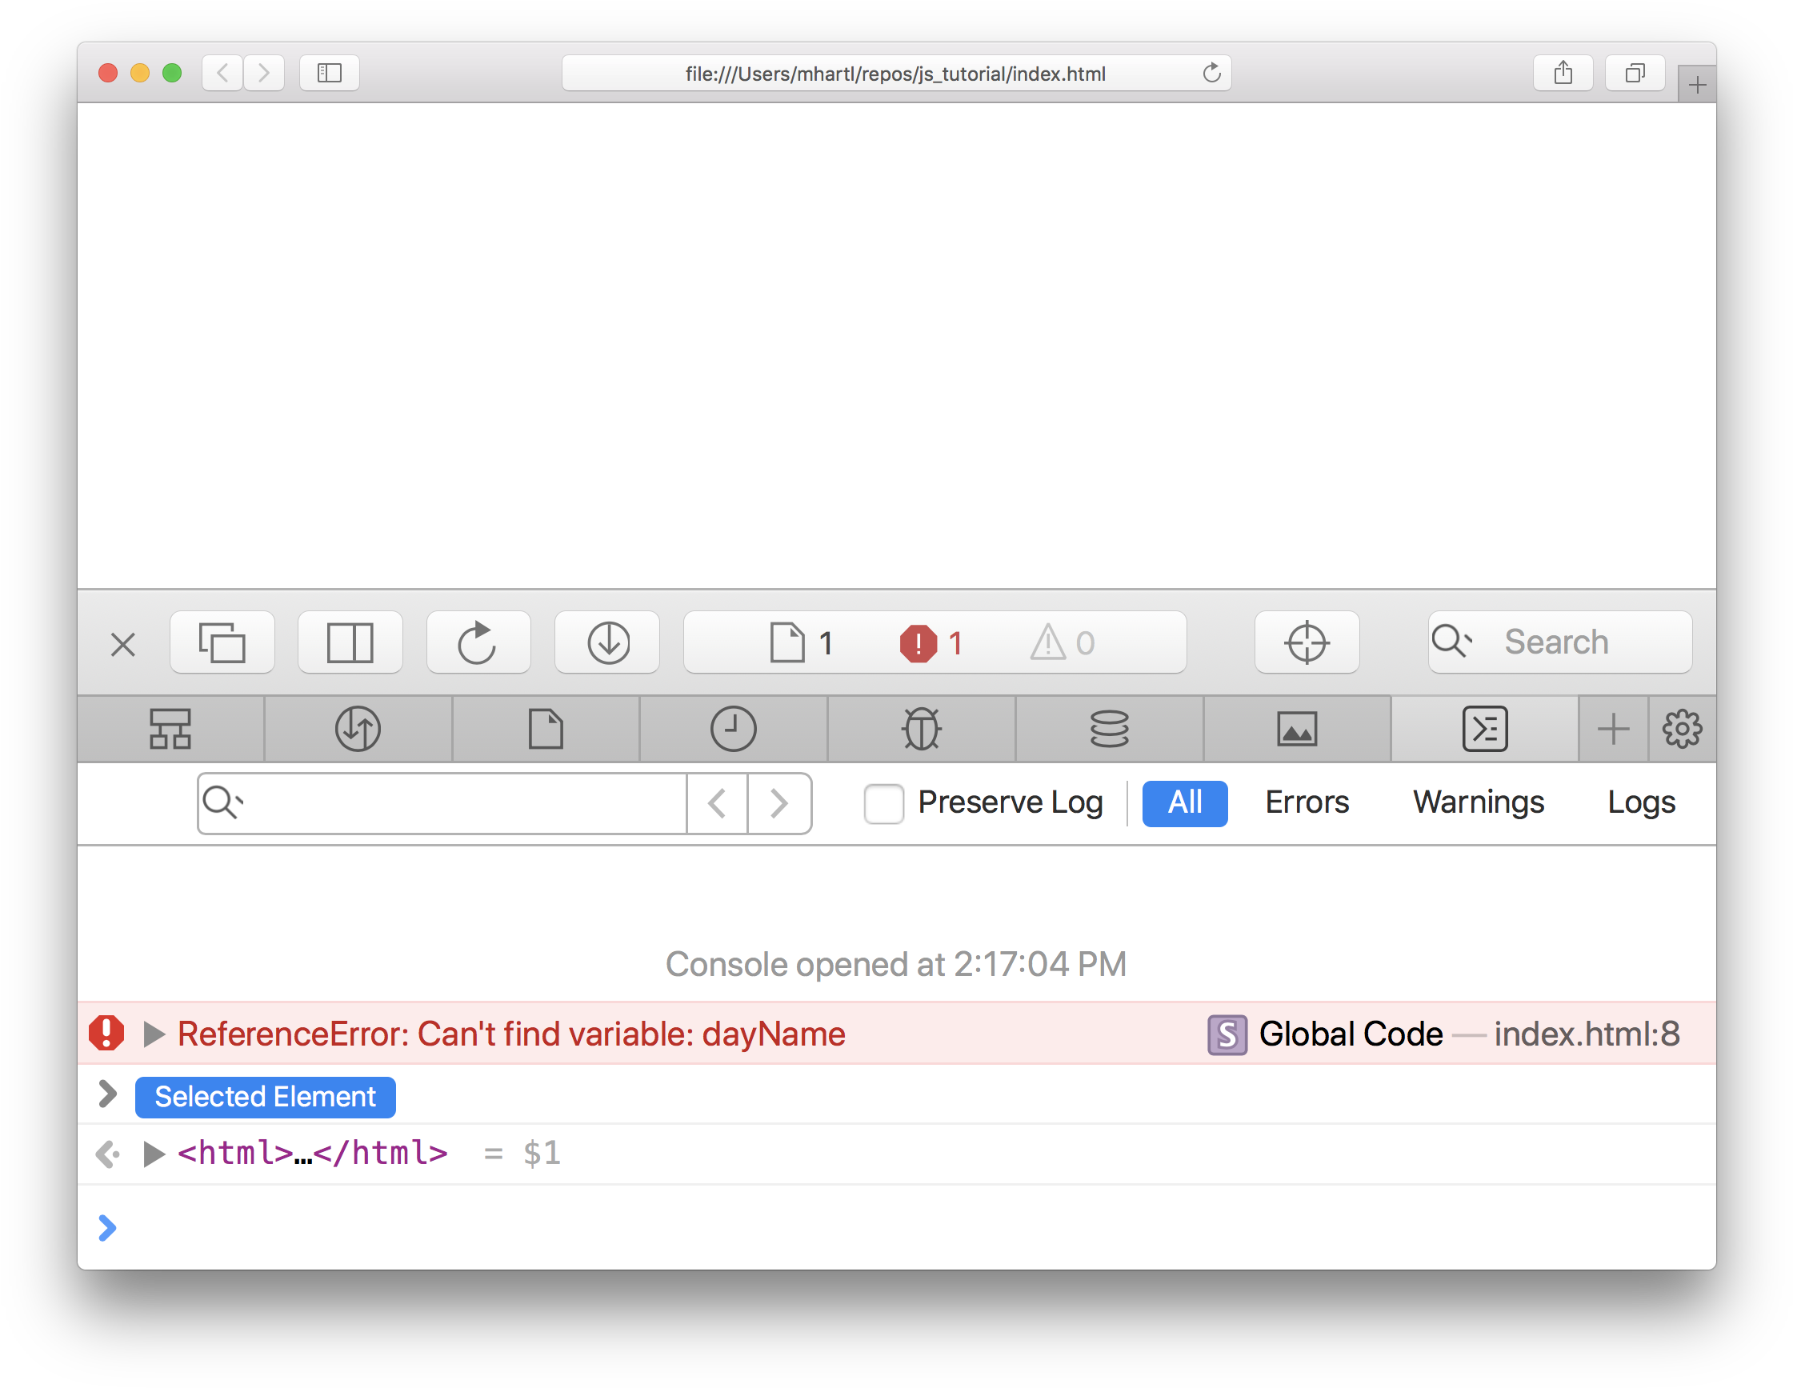Click the console filter magnifier icon
Screen dimensions: 1793x1388
[222, 802]
